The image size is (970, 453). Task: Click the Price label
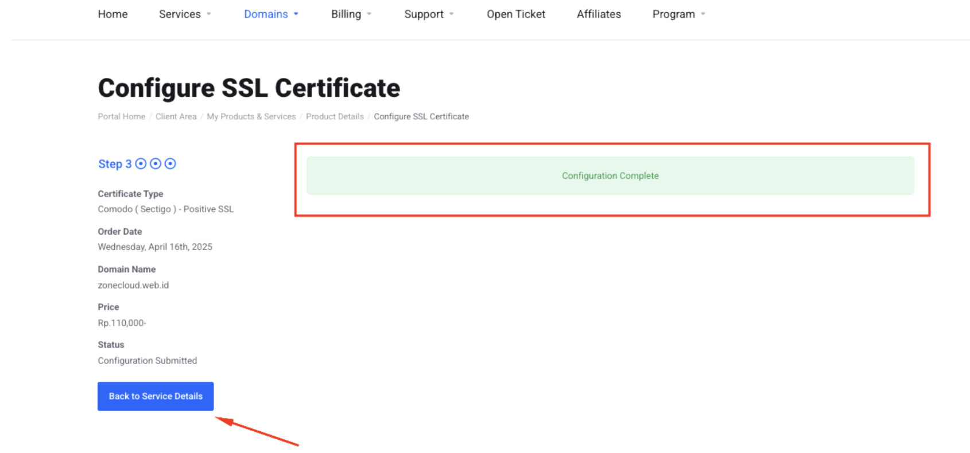[x=108, y=307]
